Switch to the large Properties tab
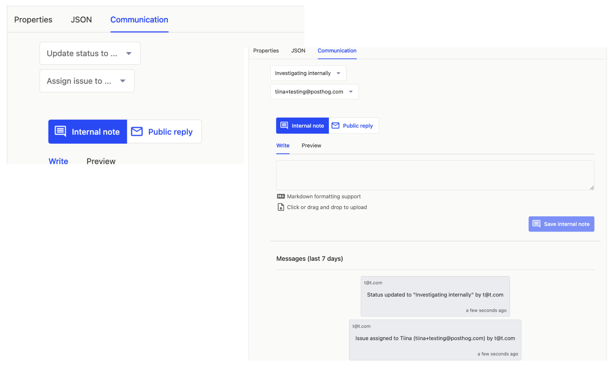This screenshot has height=368, width=612. pyautogui.click(x=33, y=19)
